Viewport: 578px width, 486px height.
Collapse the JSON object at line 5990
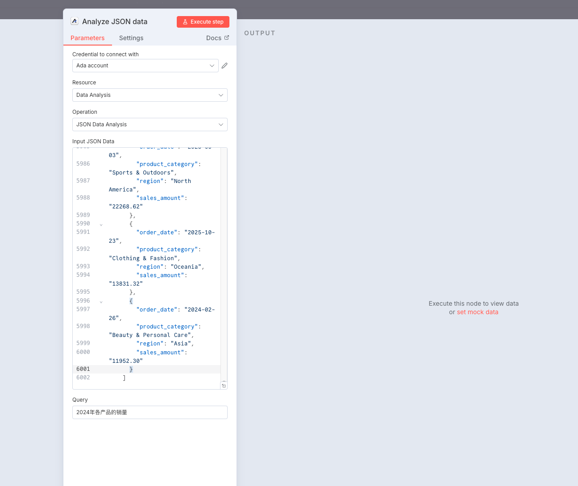click(x=101, y=224)
